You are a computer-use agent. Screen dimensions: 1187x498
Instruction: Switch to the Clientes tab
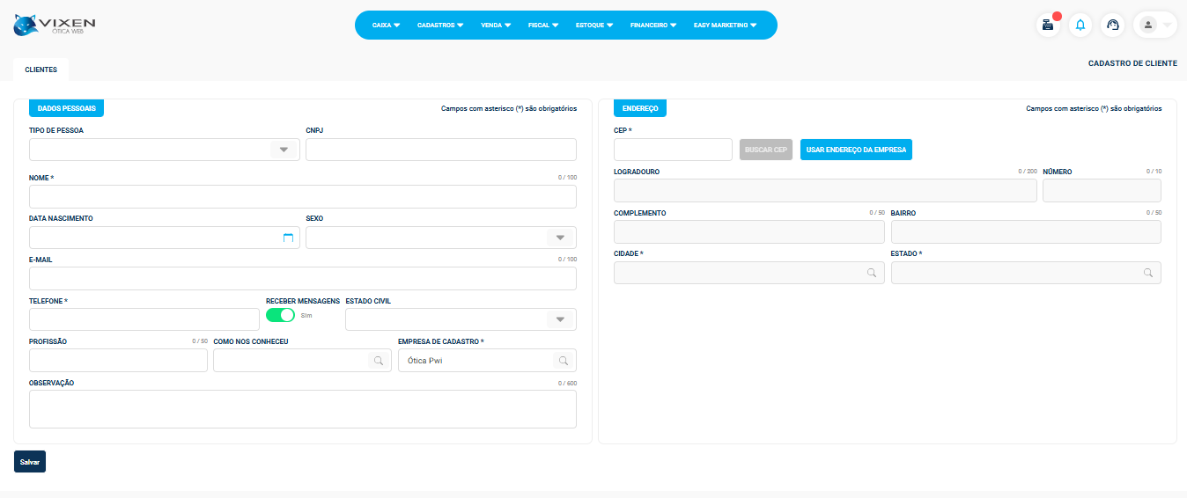coord(41,70)
